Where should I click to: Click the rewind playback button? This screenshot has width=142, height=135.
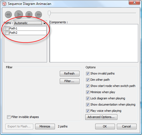tap(8, 15)
